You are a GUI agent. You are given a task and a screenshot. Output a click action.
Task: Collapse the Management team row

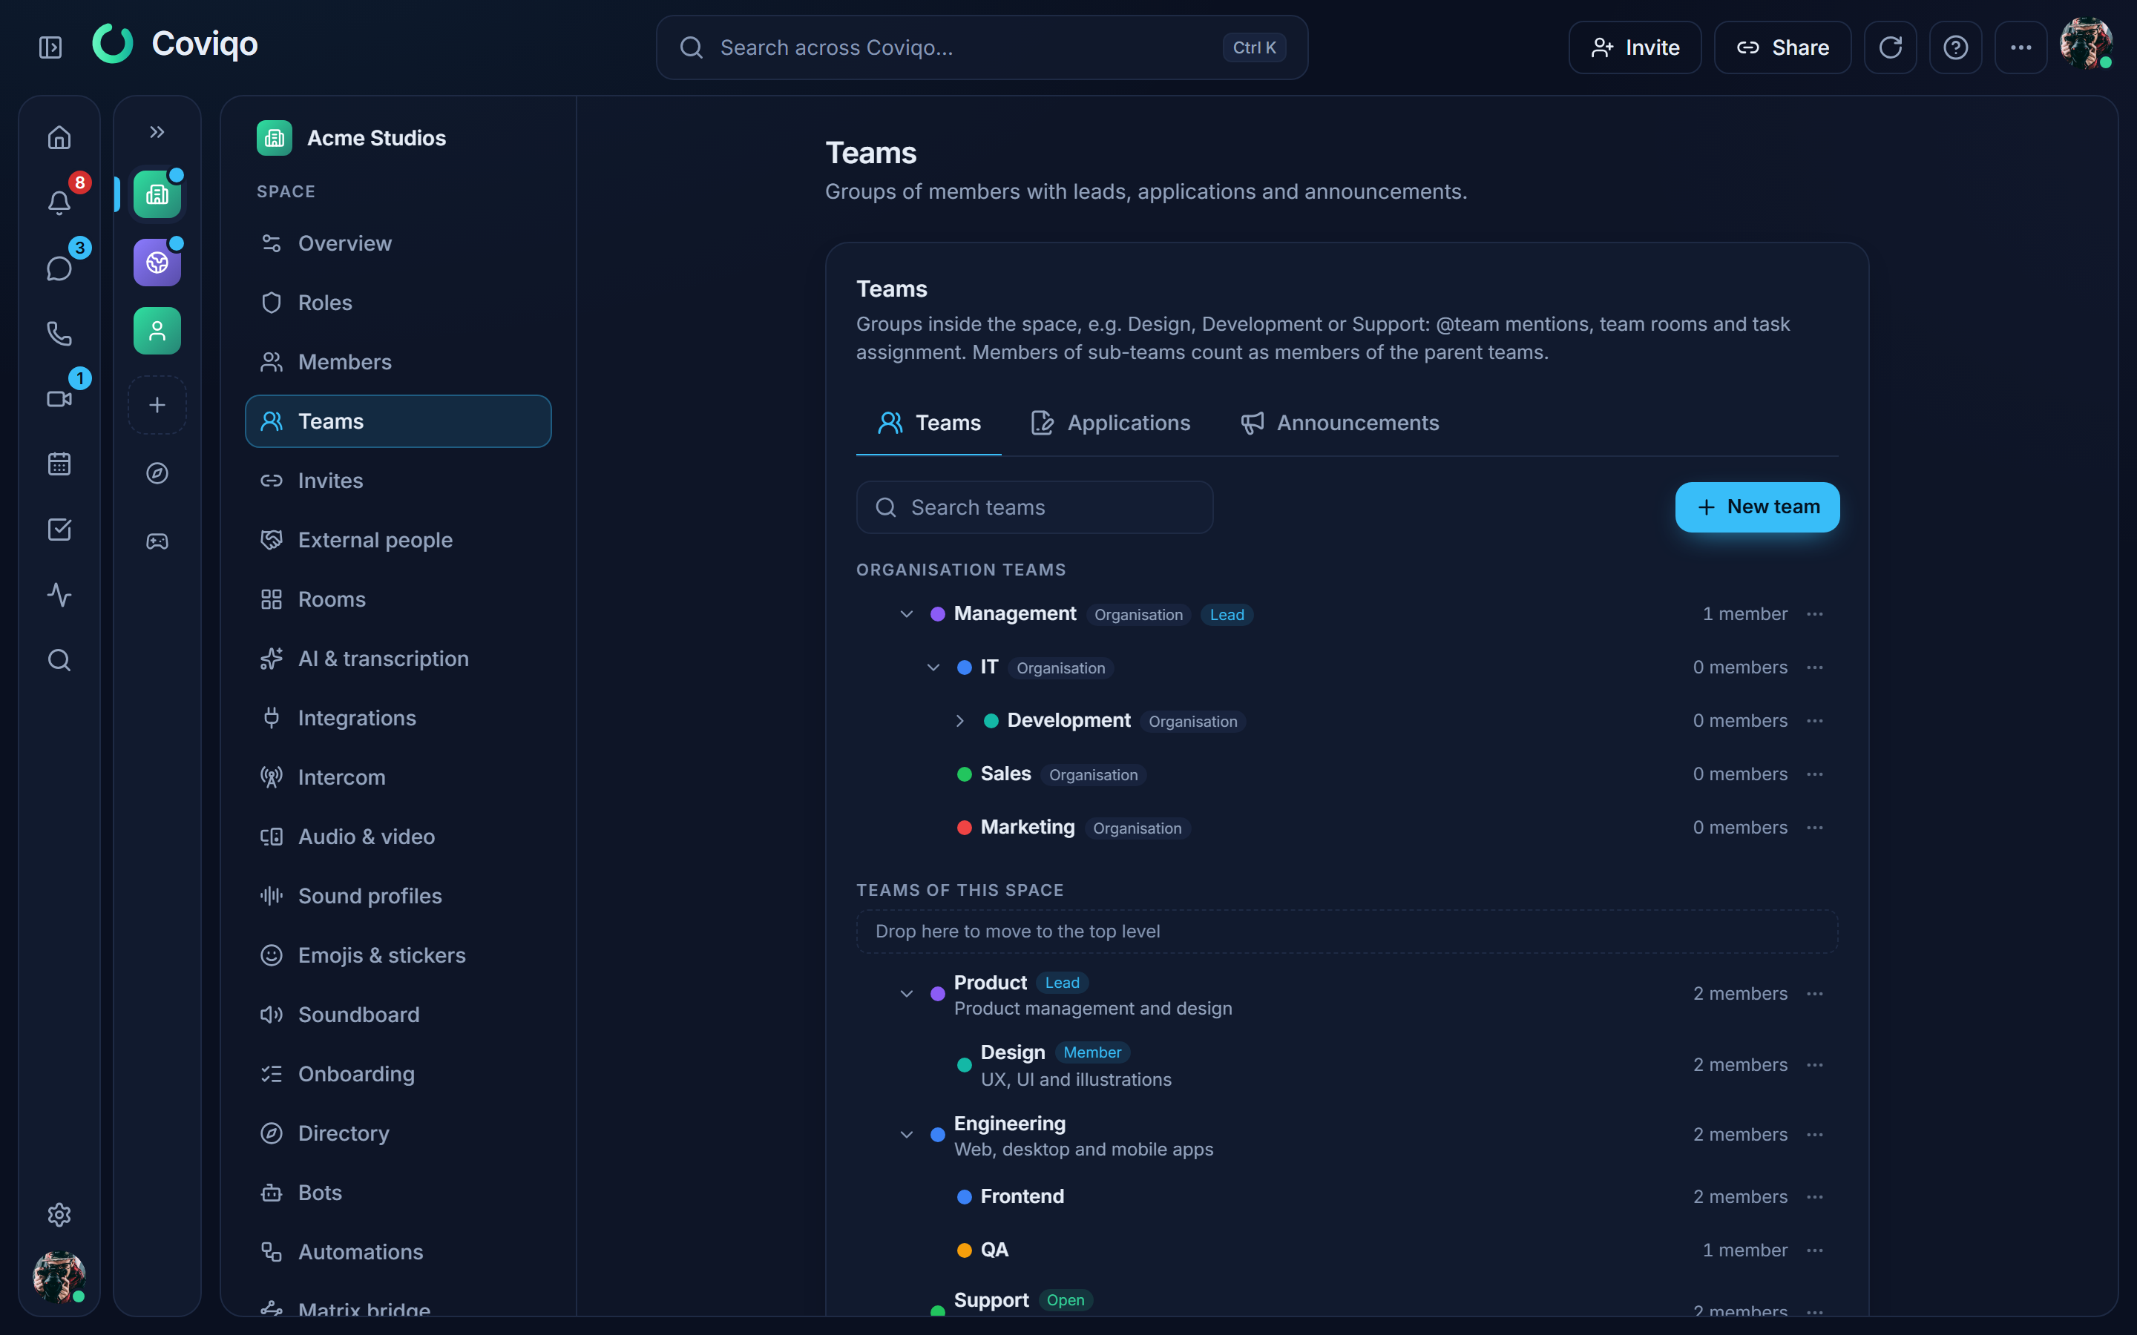(906, 613)
